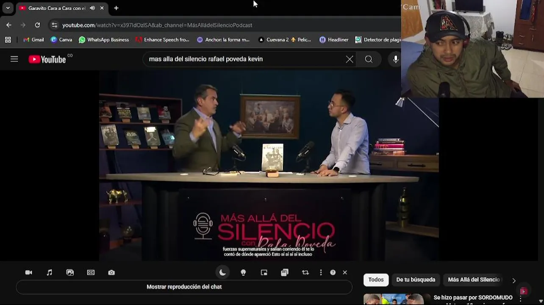Enable picture-in-picture mini player icon

coord(264,272)
